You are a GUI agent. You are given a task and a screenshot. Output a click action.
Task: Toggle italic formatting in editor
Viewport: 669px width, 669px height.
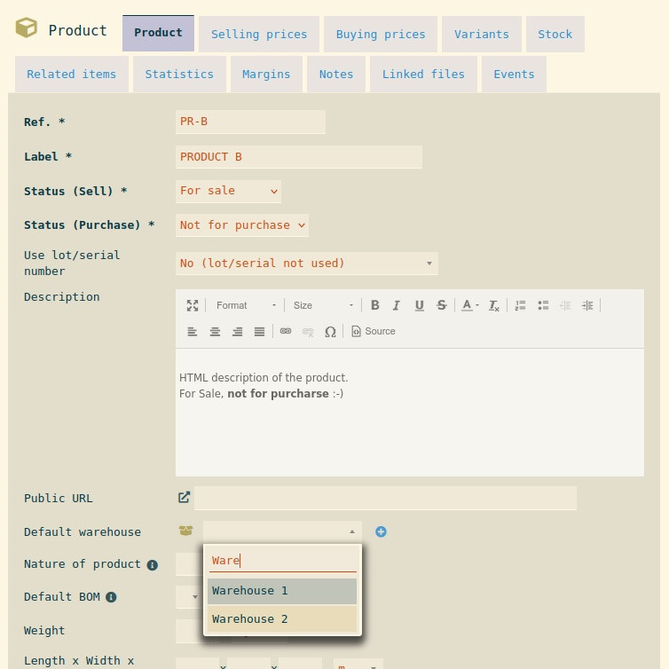tap(397, 305)
